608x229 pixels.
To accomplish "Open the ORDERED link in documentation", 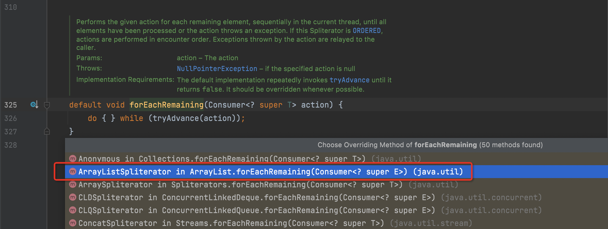I will pos(366,31).
